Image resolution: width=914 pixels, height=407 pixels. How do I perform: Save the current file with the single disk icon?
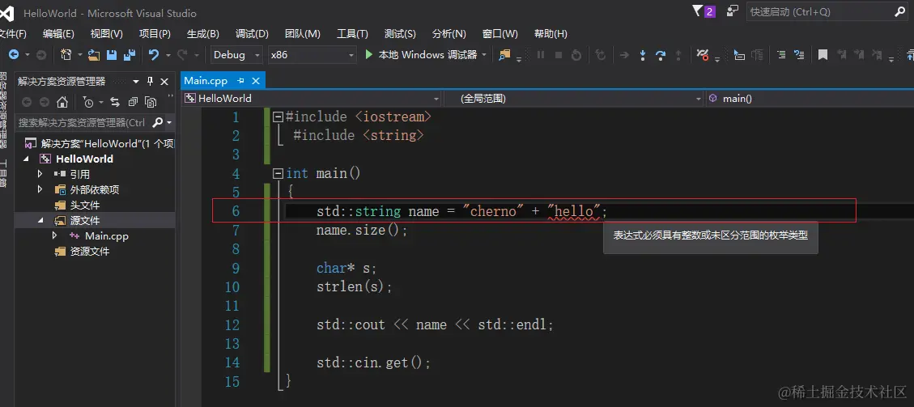pyautogui.click(x=112, y=55)
